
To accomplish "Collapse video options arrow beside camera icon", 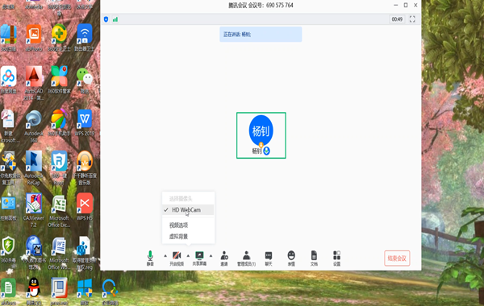I will tap(188, 256).
